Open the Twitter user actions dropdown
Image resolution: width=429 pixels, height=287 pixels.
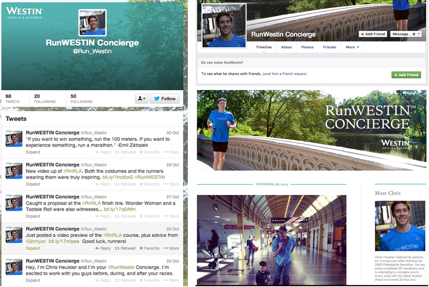[x=141, y=98]
